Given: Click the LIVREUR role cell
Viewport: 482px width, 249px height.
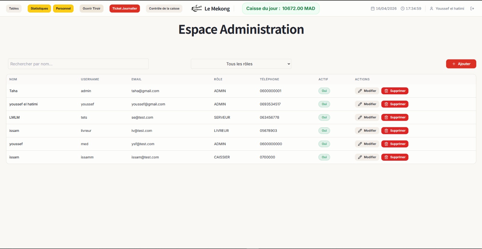Looking at the screenshot, I should (221, 131).
